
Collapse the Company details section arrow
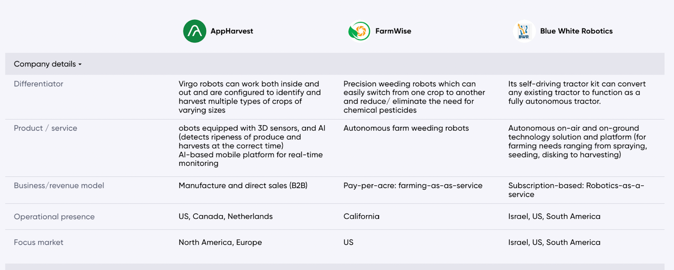[80, 64]
